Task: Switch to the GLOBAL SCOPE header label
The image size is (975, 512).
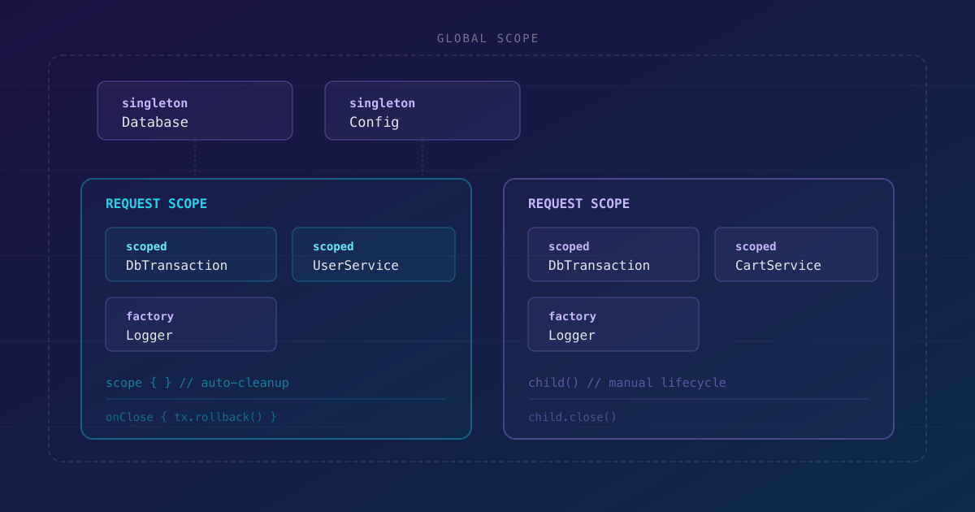Action: 487,37
